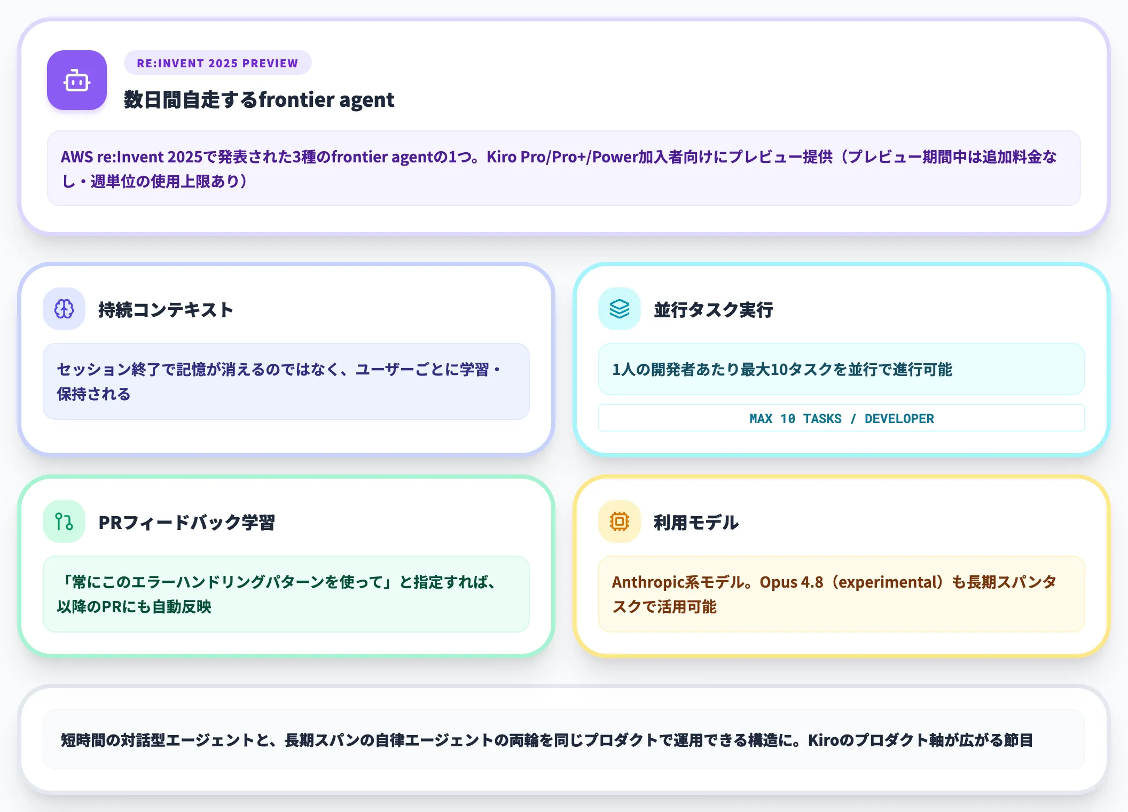1128x812 pixels.
Task: Click the brain icon beside 持続コンテキスト
Action: pyautogui.click(x=64, y=309)
